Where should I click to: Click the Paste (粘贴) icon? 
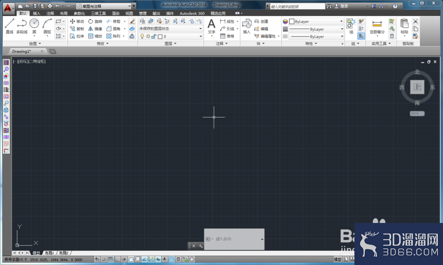click(404, 26)
